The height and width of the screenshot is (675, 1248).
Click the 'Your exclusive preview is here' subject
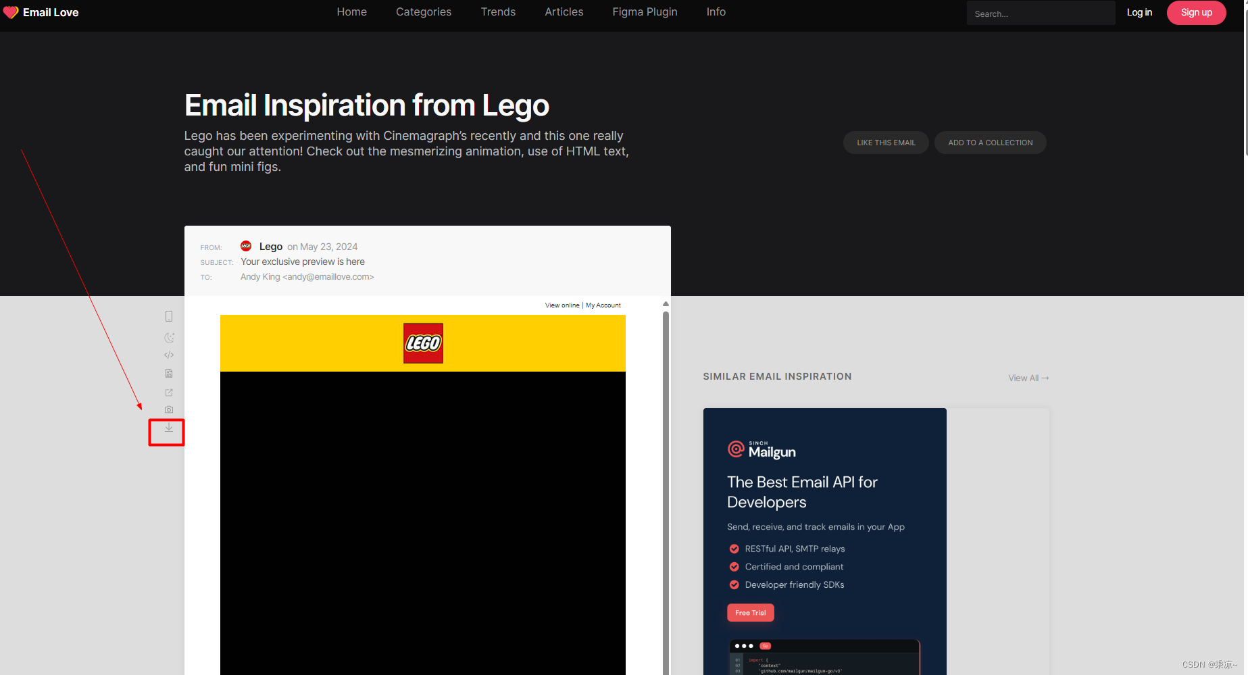(303, 261)
